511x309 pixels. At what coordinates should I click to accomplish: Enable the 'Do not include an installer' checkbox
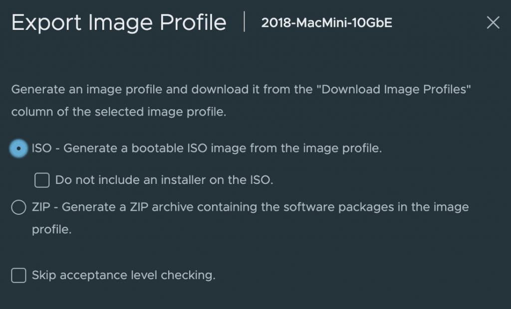[42, 180]
